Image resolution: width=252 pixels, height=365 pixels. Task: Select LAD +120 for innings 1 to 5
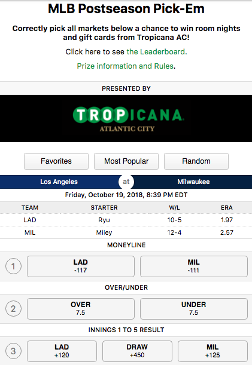click(62, 351)
